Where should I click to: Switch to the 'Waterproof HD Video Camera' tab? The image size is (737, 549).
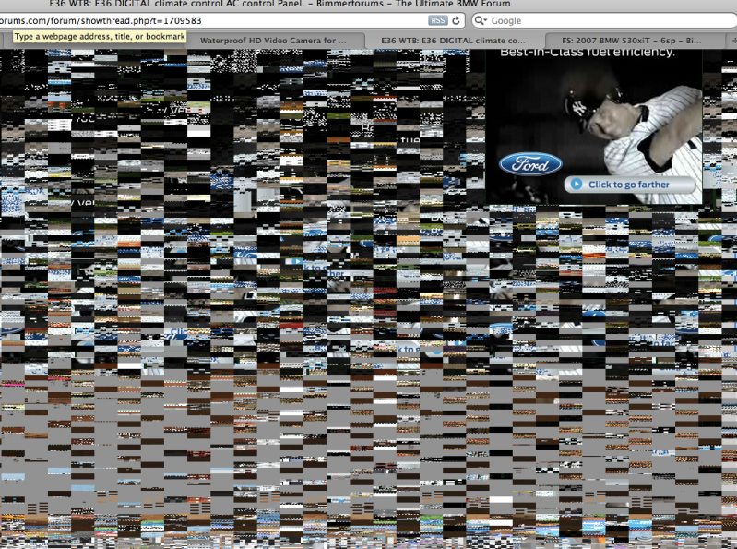point(273,41)
